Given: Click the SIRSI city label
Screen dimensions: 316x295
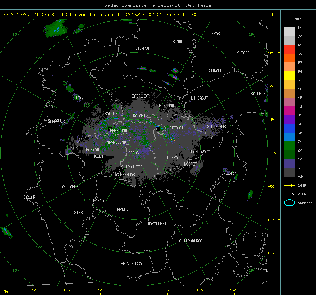Looking at the screenshot, I should 79,213.
